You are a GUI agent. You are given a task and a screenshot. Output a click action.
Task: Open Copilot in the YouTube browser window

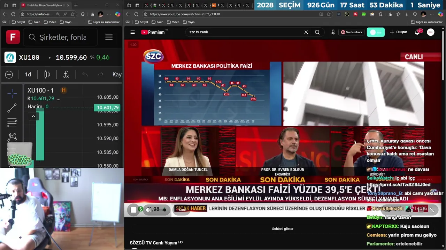[440, 14]
